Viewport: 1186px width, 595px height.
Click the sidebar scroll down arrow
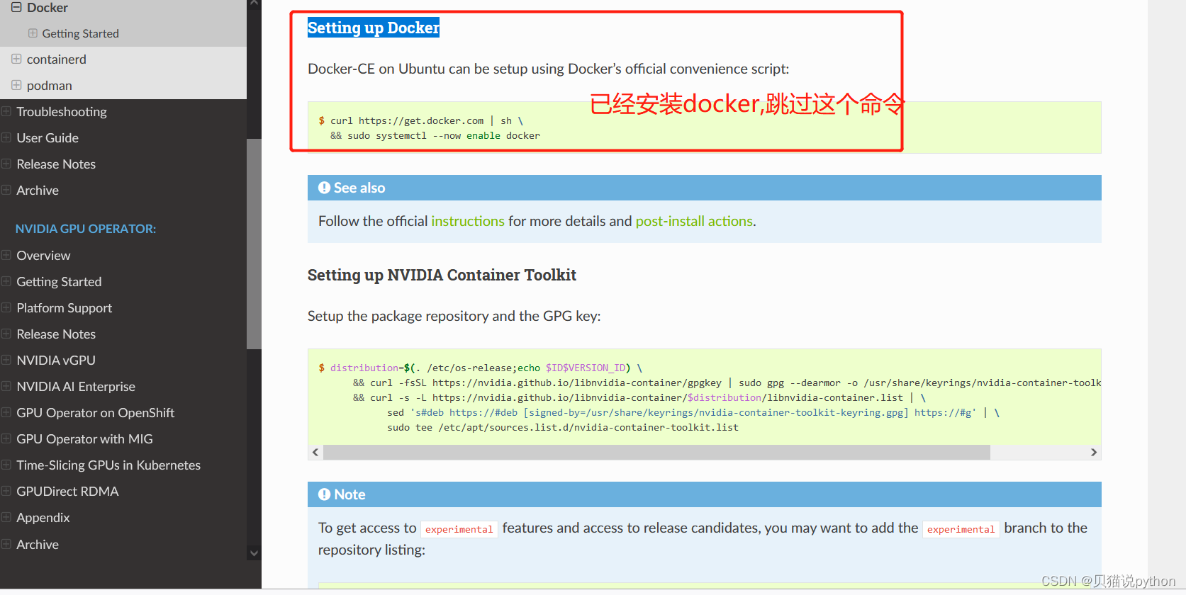[x=254, y=553]
